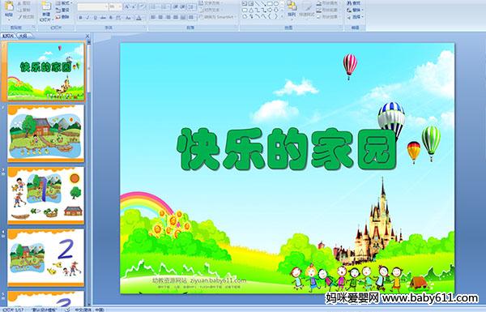Click the Convert to SmartArt button
Viewport: 486px width, 312px height.
(218, 17)
